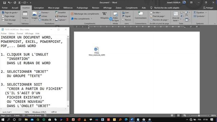Add a Commentaire to the document
This screenshot has width=217, height=122.
[141, 15]
